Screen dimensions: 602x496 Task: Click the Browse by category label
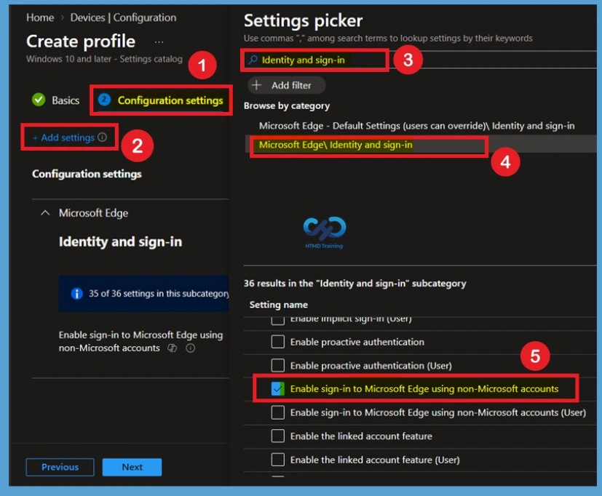[286, 106]
